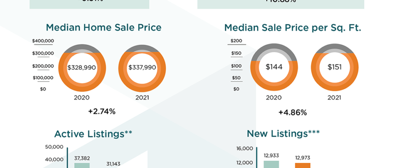The width and height of the screenshot is (396, 168).
Task: Click the 12,933 new listings bar
Action: pyautogui.click(x=271, y=164)
